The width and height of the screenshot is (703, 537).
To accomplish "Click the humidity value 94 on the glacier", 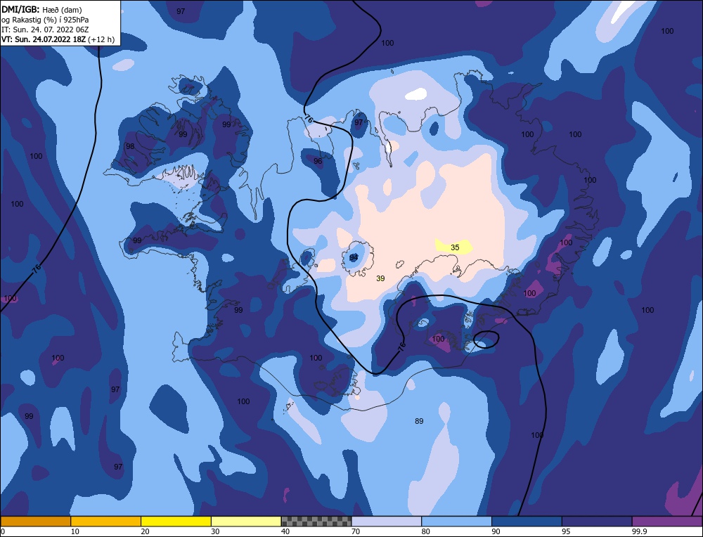I will 354,257.
